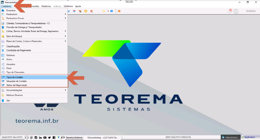The height and width of the screenshot is (140, 260).
Task: Choose Status de Negociação menu entry
Action: pos(34,85)
